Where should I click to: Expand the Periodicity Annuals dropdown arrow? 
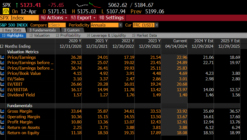pos(120,25)
